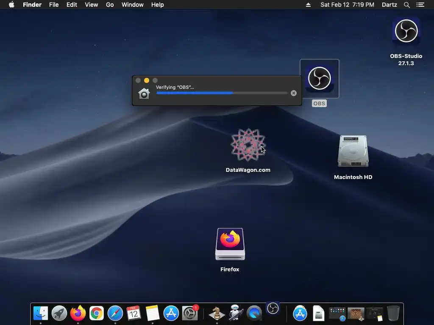Open the Go menu
Viewport: 434px width, 325px height.
click(x=110, y=5)
